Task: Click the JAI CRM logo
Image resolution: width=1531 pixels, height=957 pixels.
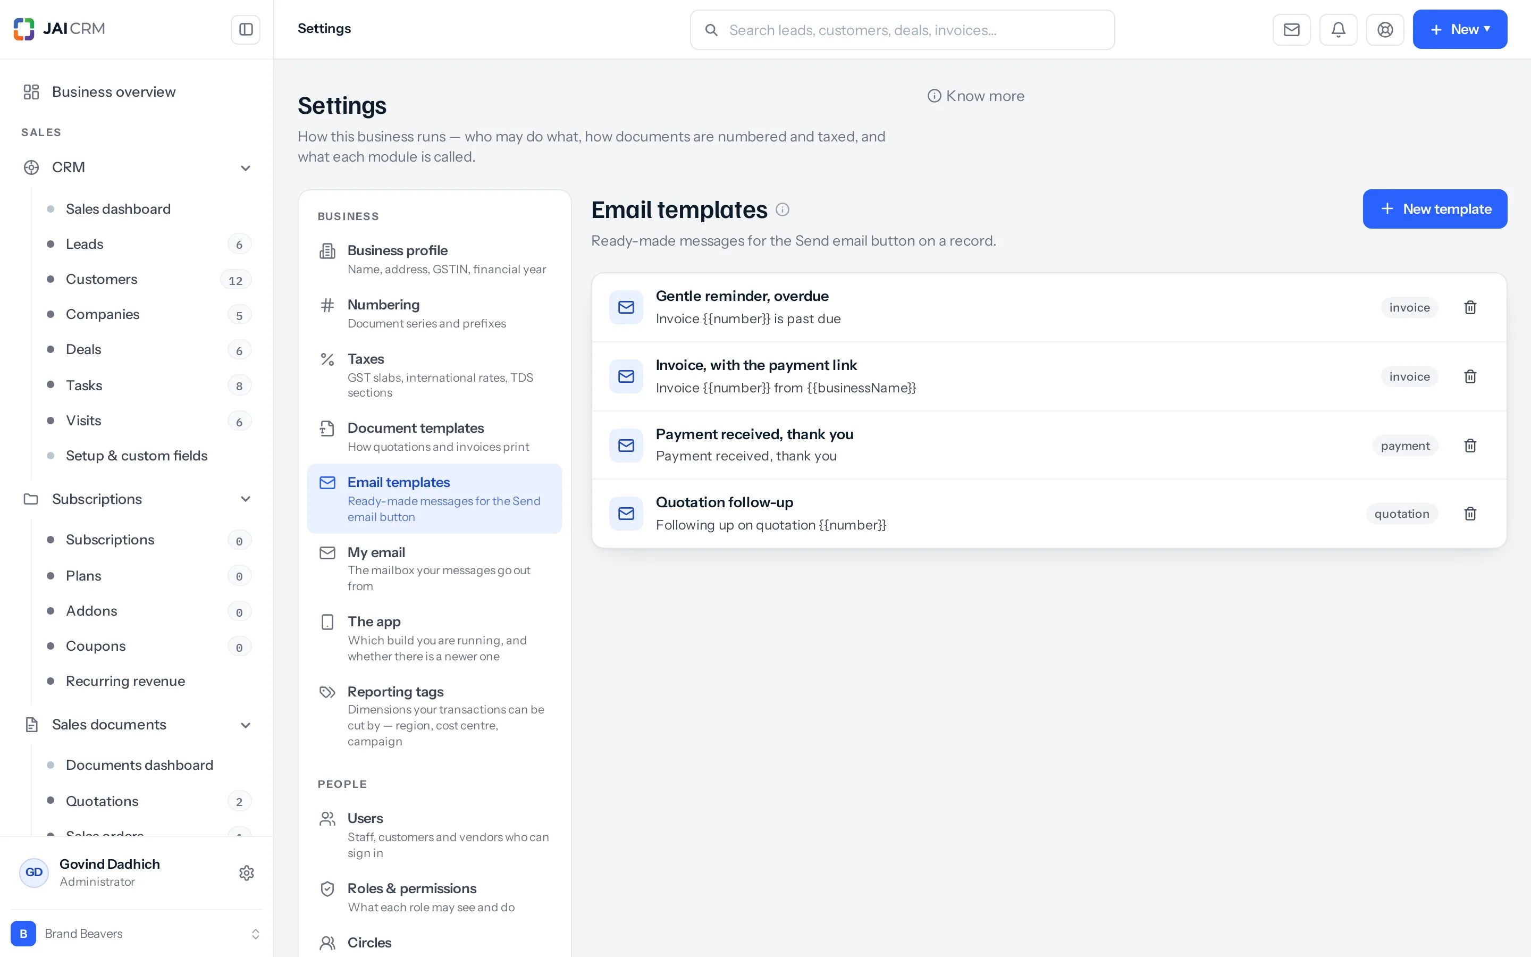Action: tap(60, 29)
